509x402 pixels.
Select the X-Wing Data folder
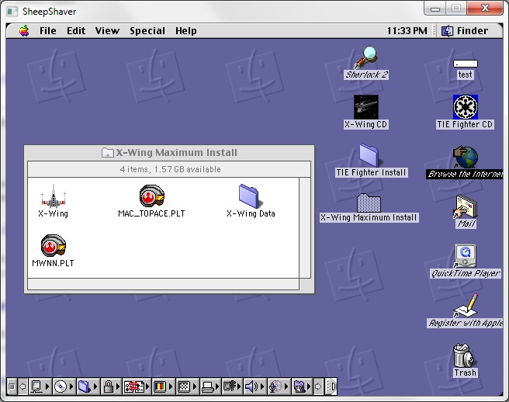click(251, 201)
